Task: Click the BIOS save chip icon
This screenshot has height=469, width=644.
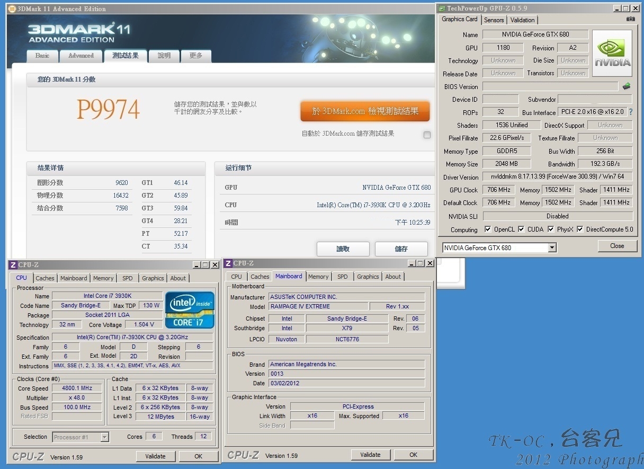Action: [627, 86]
